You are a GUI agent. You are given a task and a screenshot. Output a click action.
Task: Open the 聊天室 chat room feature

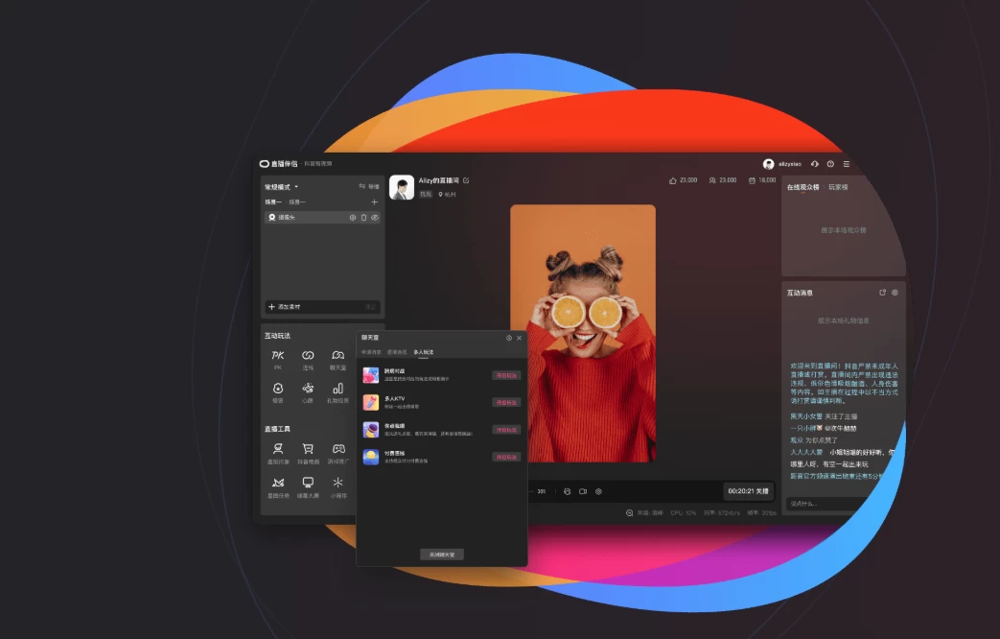338,360
